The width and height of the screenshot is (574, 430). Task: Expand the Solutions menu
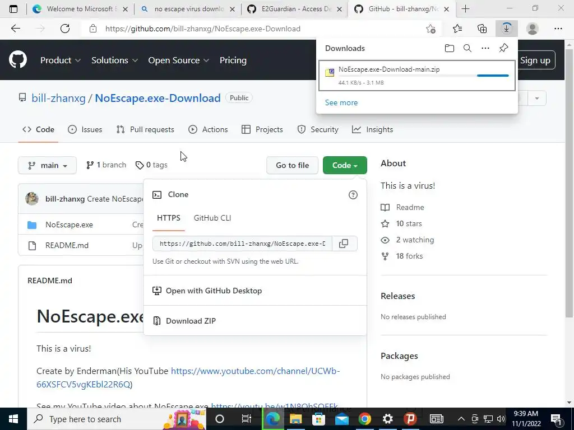(x=114, y=60)
